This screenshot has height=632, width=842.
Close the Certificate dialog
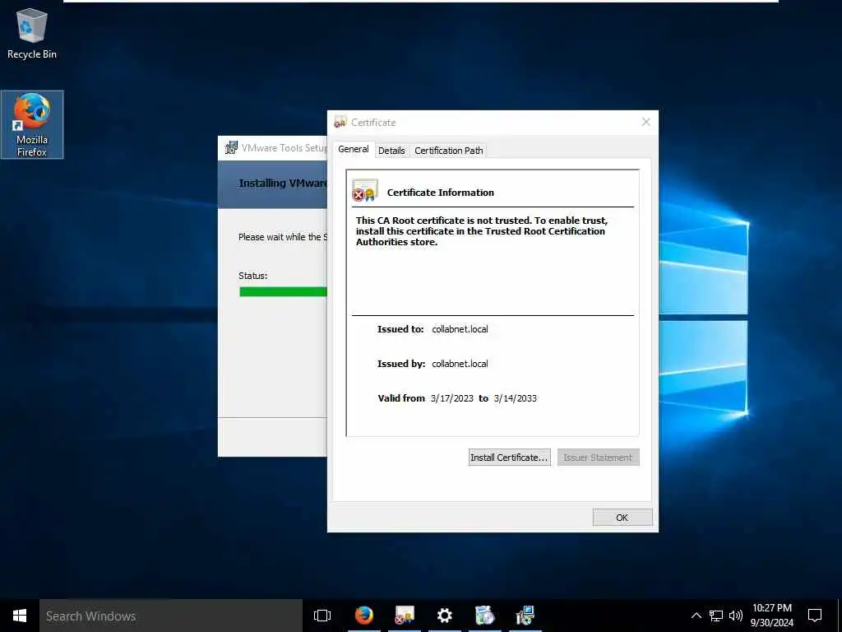tap(646, 123)
